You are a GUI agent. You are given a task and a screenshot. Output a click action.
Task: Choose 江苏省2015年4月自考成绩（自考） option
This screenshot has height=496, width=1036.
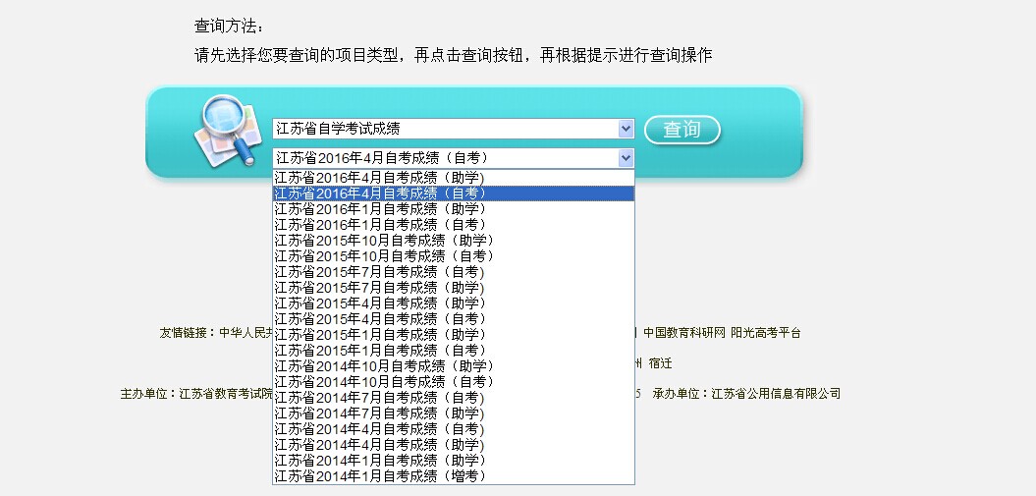pos(454,319)
